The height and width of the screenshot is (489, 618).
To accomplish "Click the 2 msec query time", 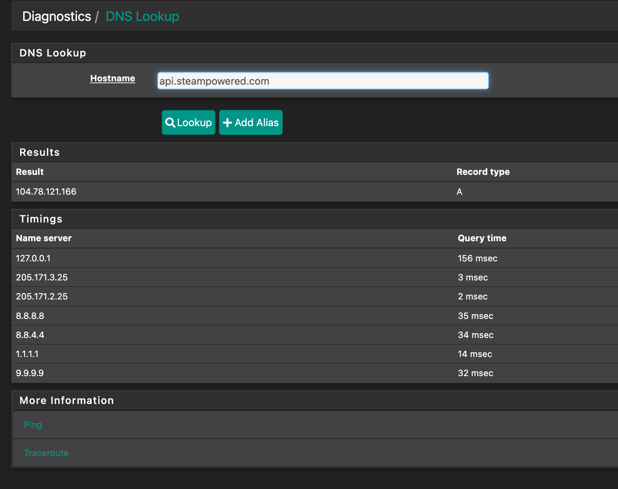I will (x=473, y=297).
